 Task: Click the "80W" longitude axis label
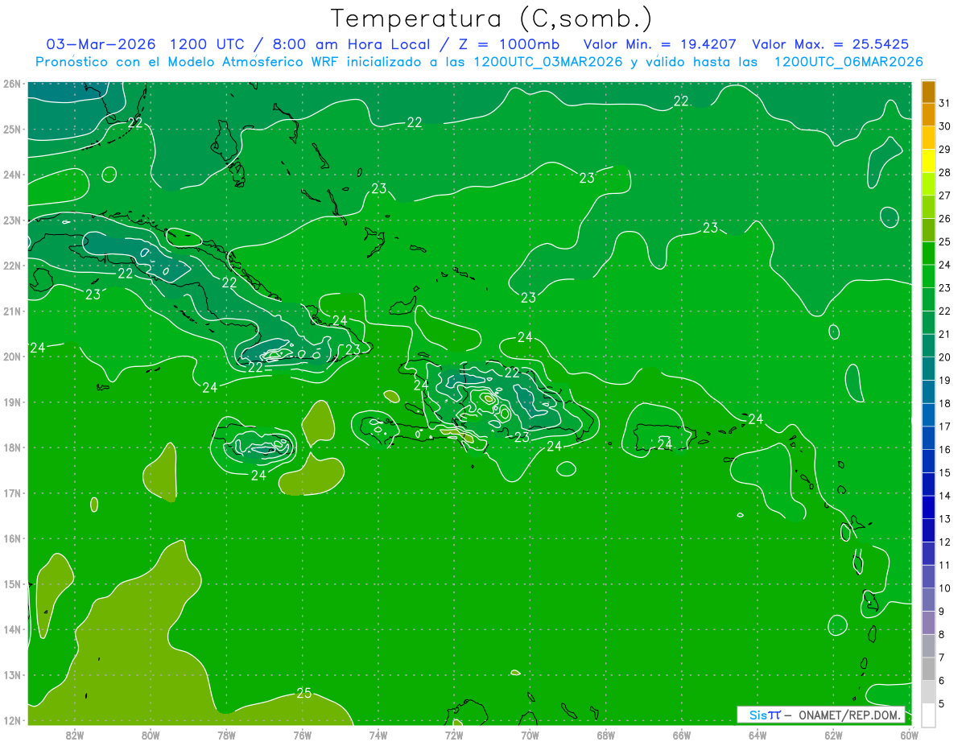(x=151, y=734)
